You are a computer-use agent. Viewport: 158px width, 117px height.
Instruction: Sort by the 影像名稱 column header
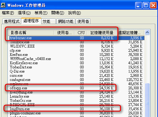tap(31, 32)
